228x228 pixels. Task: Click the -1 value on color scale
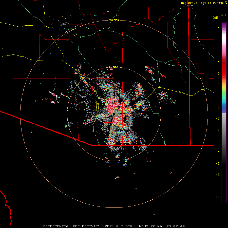(x=218, y=119)
